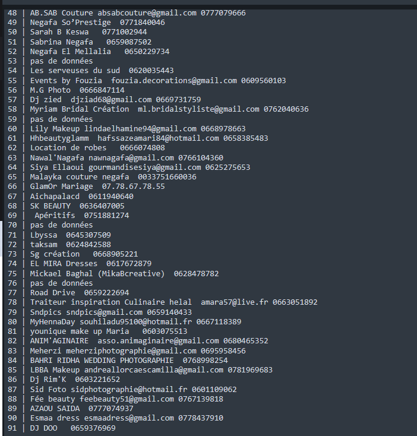Click phone 0033751660036 on line 65
The width and height of the screenshot is (417, 436).
click(167, 177)
